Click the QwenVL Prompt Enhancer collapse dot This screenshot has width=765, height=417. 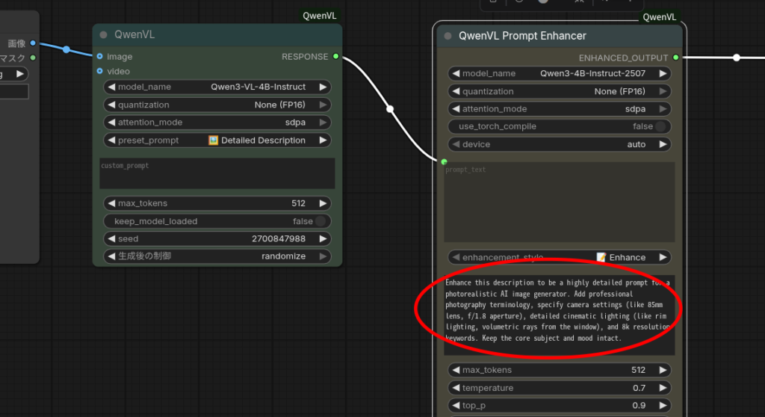[x=447, y=36]
